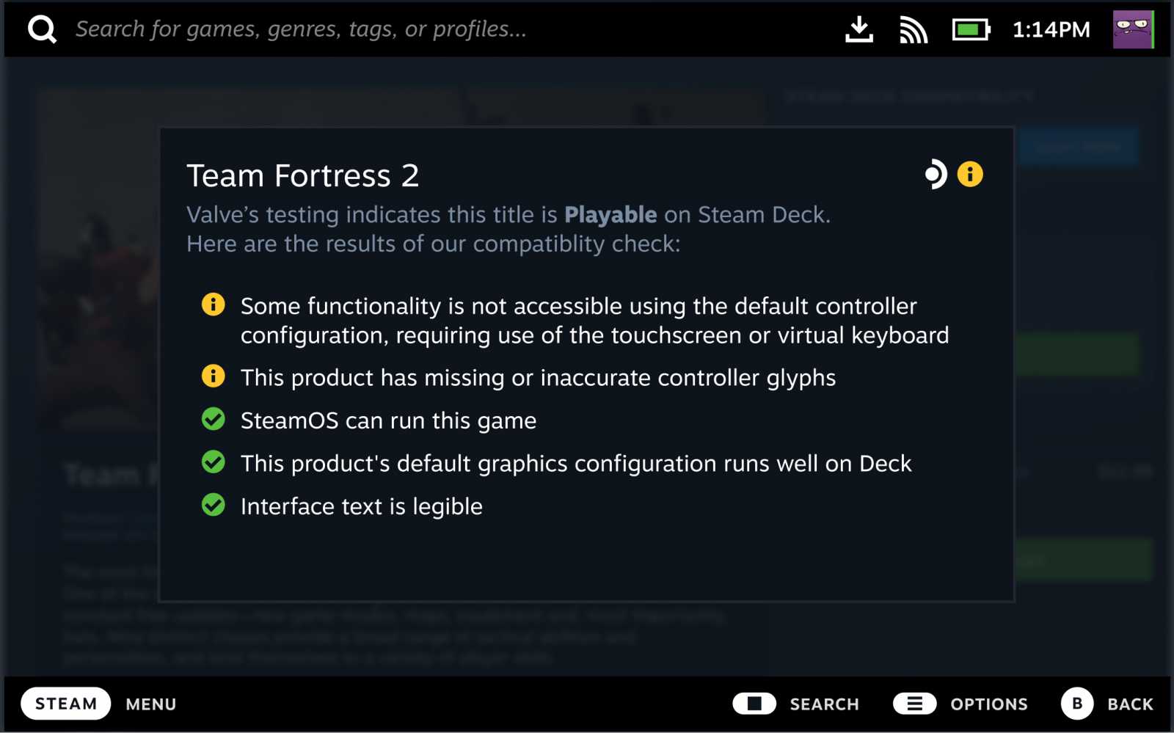Select "default graphics configuration runs well" line
The image size is (1174, 733).
tap(576, 464)
